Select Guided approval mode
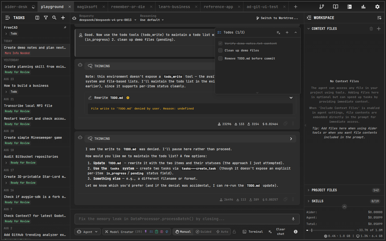The width and height of the screenshot is (386, 241). [x=203, y=232]
